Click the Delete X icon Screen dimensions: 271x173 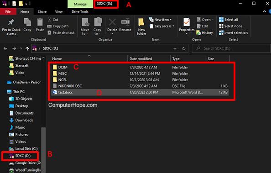[112, 22]
